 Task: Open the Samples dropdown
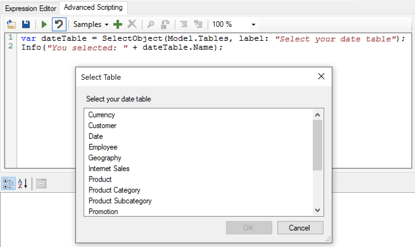point(90,24)
